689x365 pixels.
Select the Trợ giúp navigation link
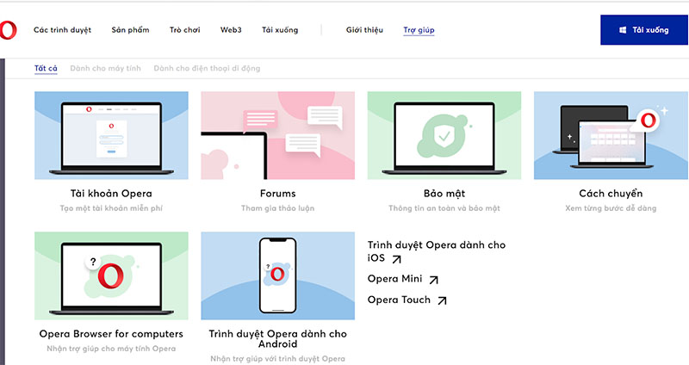(419, 30)
